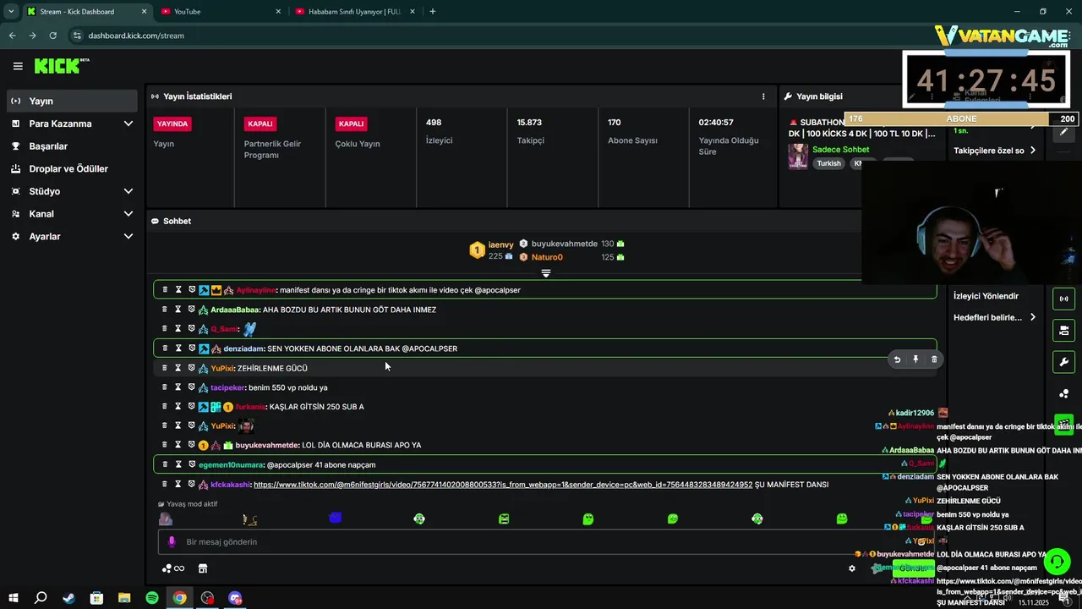This screenshot has height=609, width=1082.
Task: Click the YAYINDA status badge
Action: pos(172,123)
